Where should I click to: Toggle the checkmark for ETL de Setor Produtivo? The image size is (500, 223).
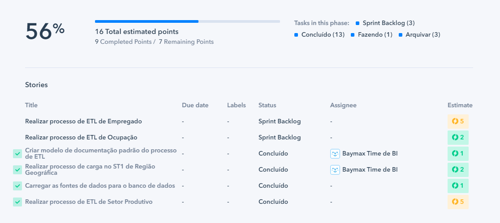17,202
